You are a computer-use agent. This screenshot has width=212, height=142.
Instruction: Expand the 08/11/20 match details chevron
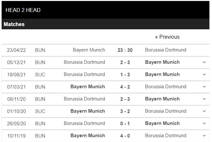click(x=204, y=99)
